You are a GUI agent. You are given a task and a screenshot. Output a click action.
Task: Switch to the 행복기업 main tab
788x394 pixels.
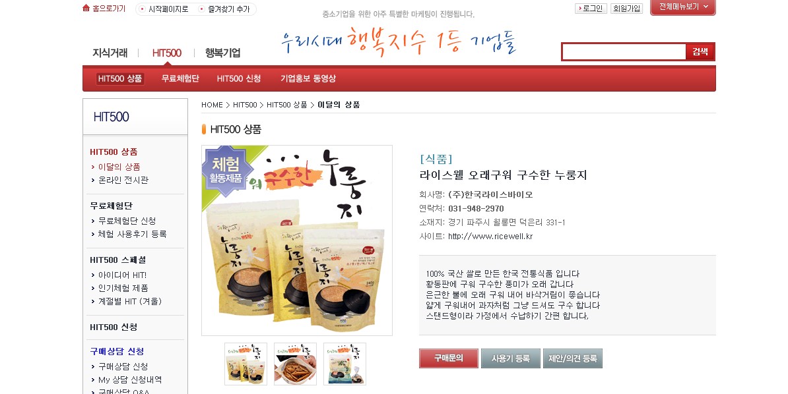(x=222, y=53)
